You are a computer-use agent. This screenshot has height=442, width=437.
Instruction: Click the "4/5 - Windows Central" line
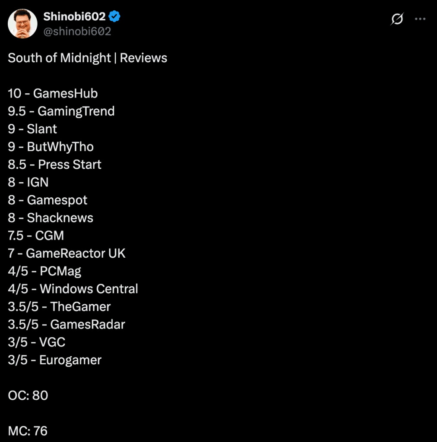point(73,289)
